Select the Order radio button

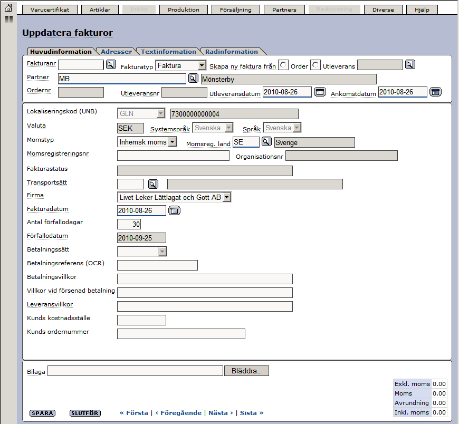click(283, 65)
